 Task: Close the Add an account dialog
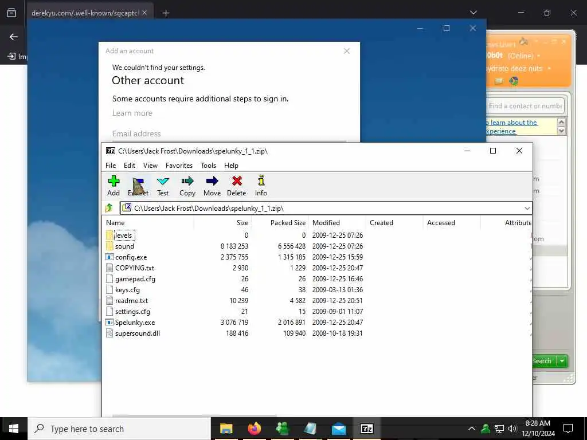[347, 51]
